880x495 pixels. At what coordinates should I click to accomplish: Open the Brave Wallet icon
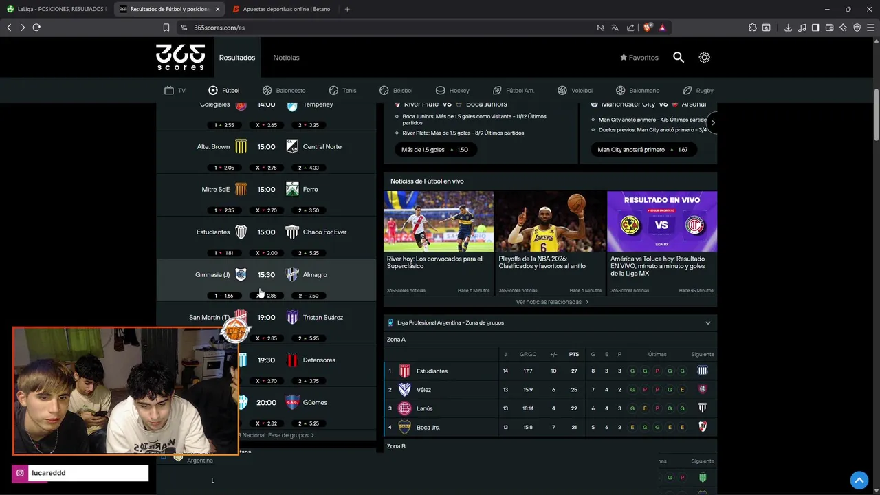829,27
